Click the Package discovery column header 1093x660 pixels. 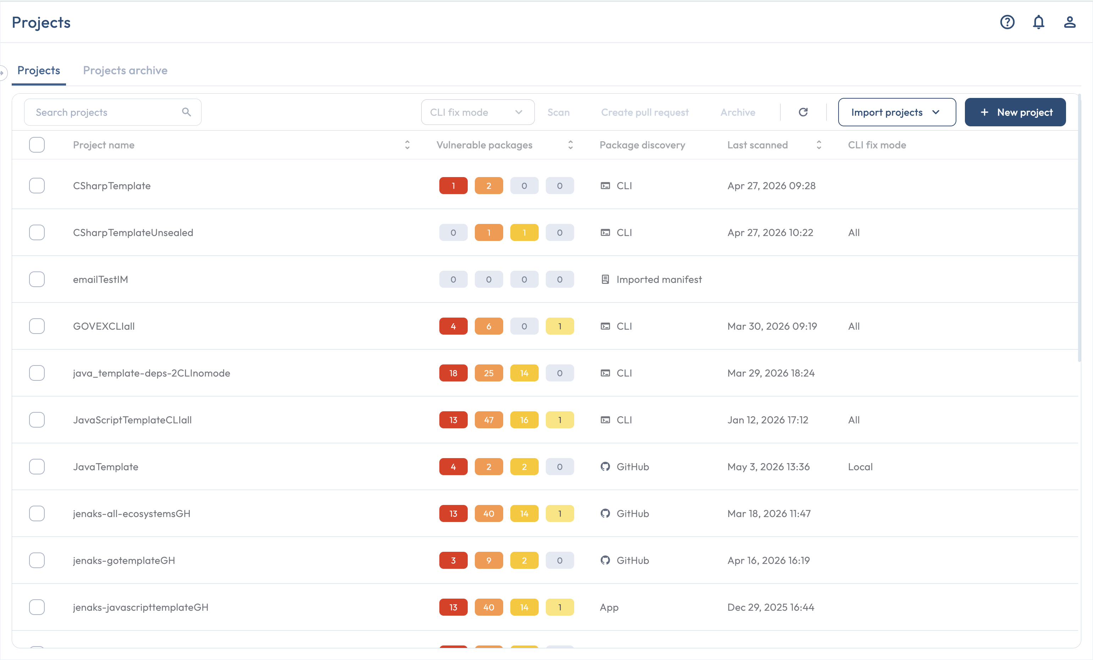(x=642, y=145)
